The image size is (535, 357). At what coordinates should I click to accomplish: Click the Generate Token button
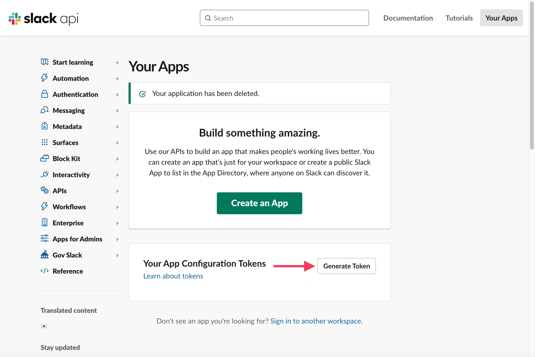[346, 266]
